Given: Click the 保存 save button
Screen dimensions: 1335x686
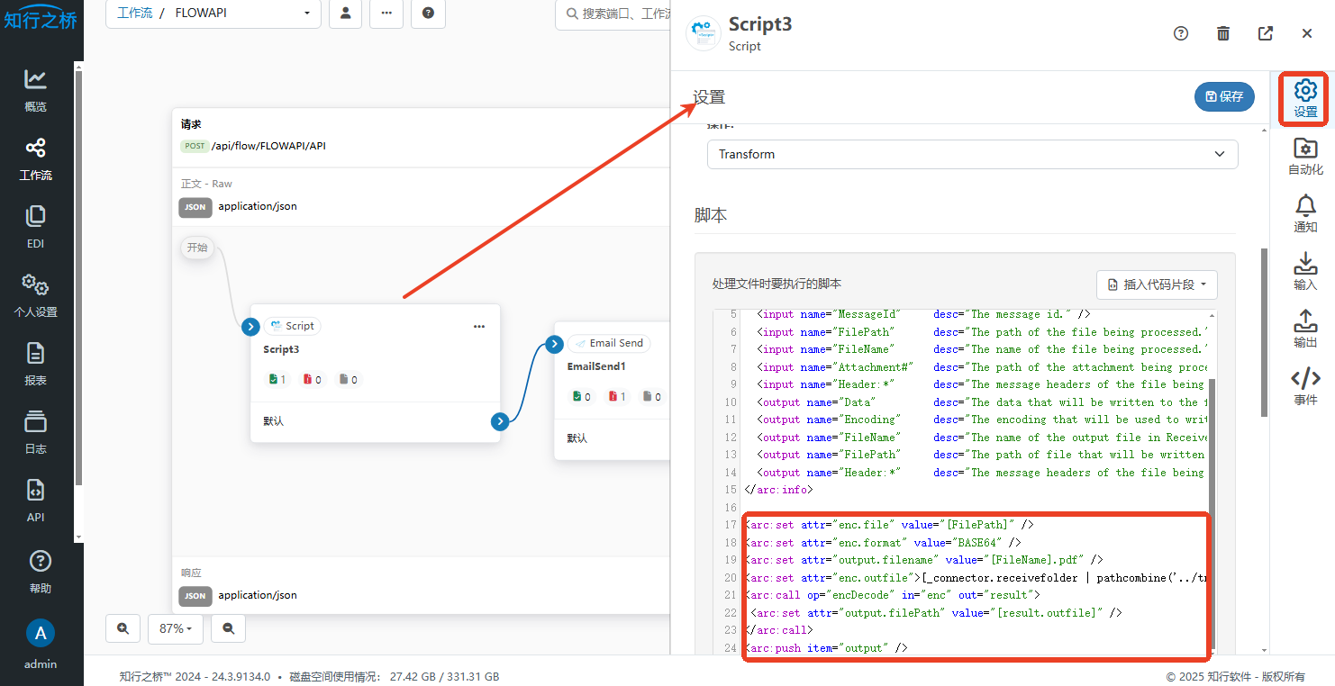Looking at the screenshot, I should pos(1224,96).
